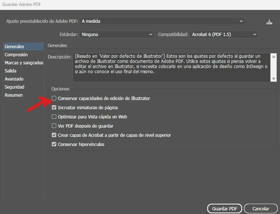Image resolution: width=280 pixels, height=214 pixels.
Task: Click the description scrollbar up arrow
Action: pos(273,57)
